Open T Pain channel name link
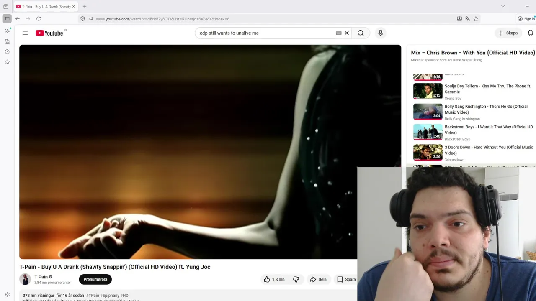Screen dimensions: 536x301 41,277
